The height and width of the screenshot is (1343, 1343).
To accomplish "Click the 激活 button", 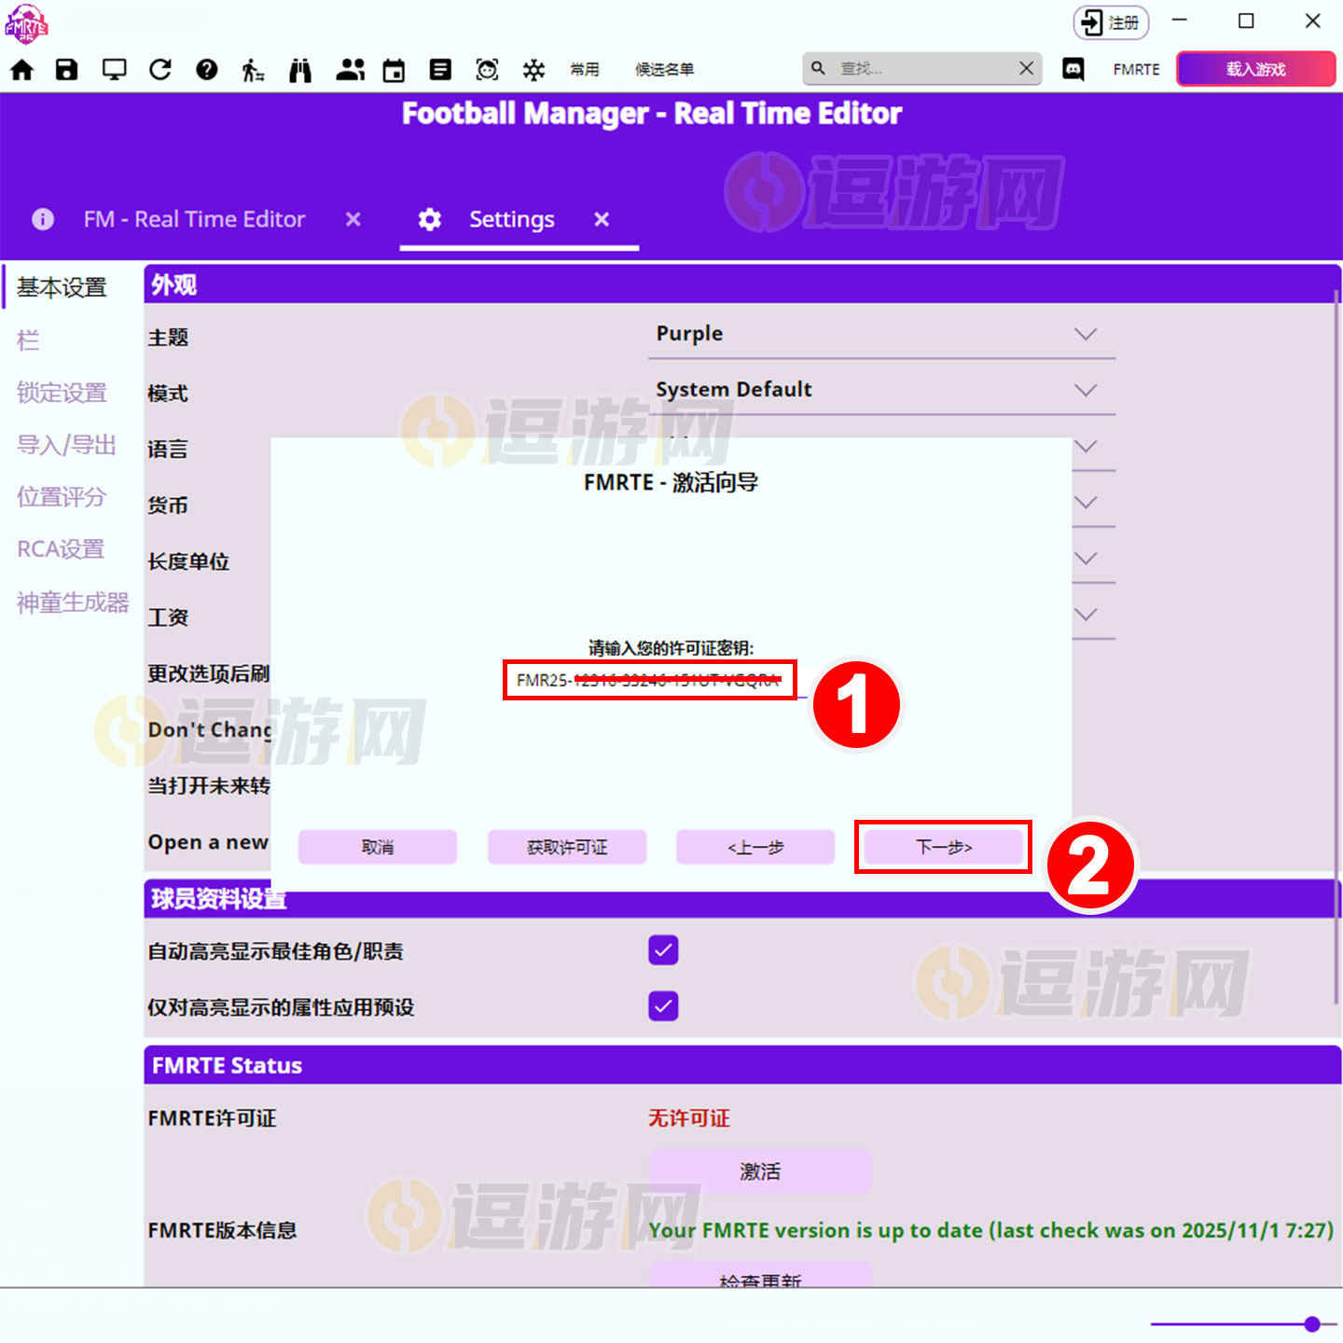I will coord(760,1171).
